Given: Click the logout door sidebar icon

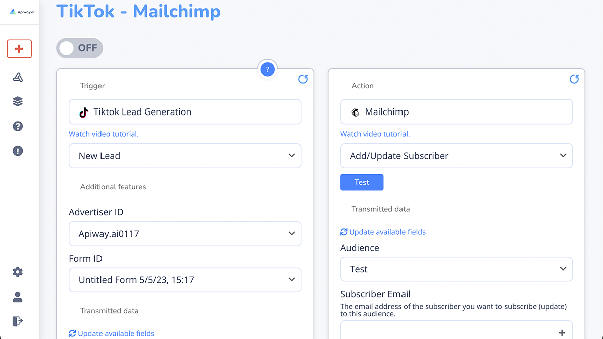Looking at the screenshot, I should 18,321.
